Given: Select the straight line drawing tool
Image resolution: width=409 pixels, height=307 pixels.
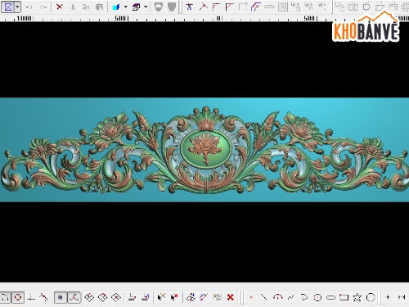Looking at the screenshot, I should pos(263,297).
